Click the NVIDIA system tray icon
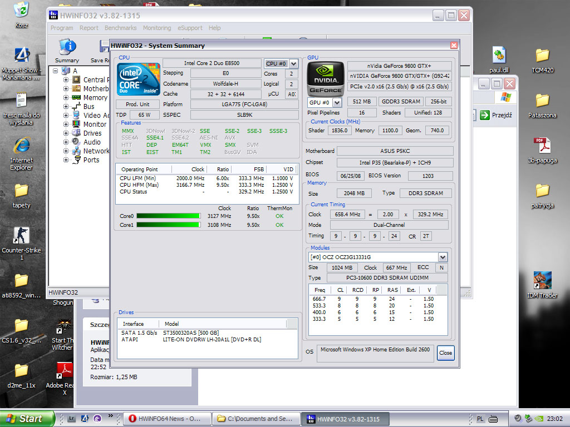Screen dimensions: 570x427 539,419
